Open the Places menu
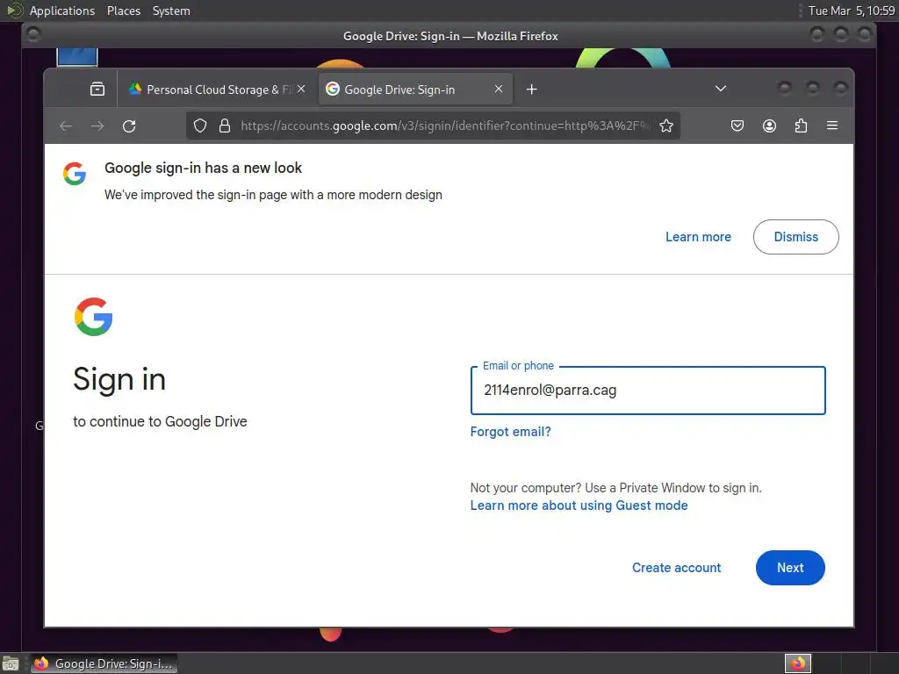 click(x=123, y=11)
